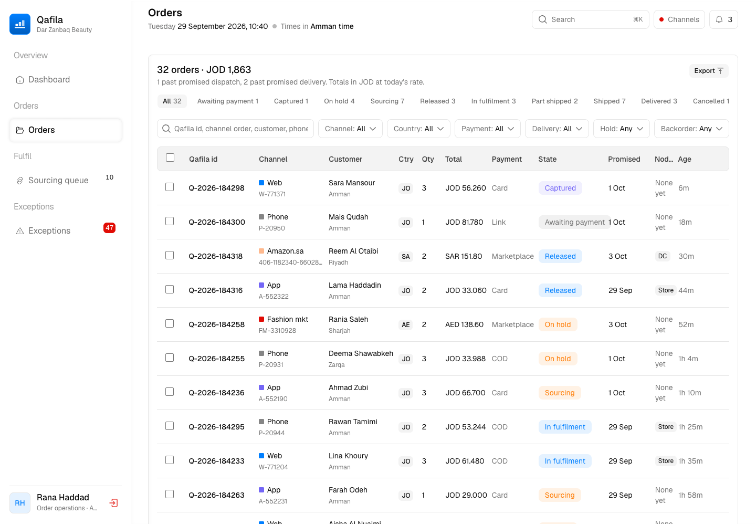
Task: Click the Exceptions warning triangle icon
Action: click(x=20, y=231)
